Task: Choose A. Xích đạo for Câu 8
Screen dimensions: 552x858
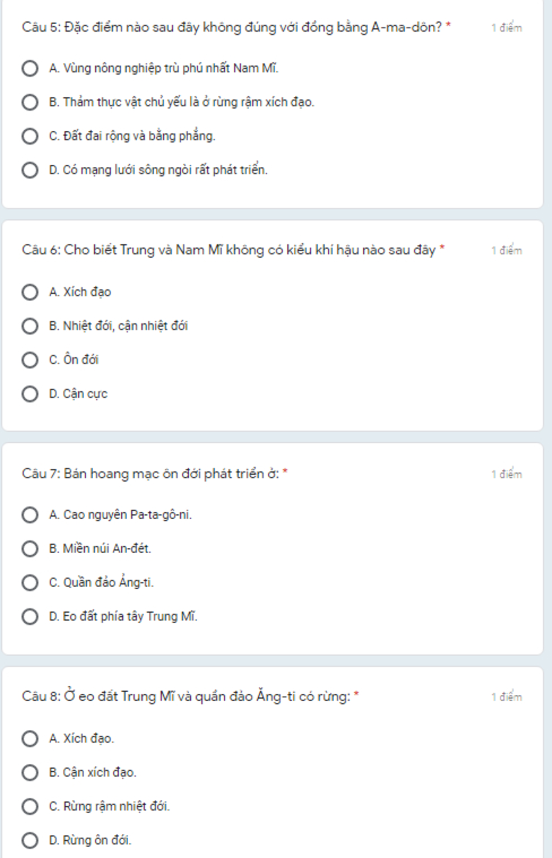Action: (30, 738)
